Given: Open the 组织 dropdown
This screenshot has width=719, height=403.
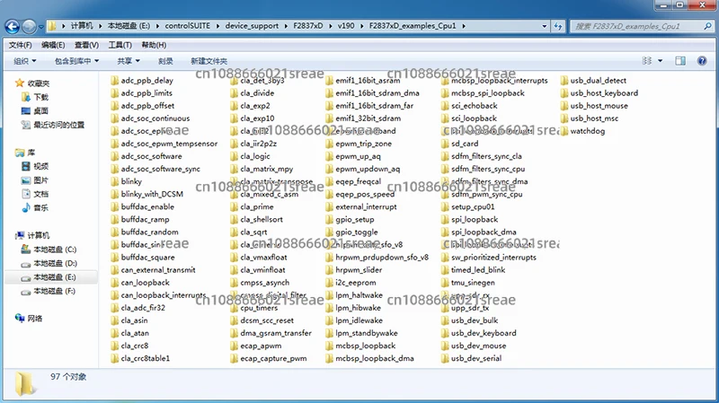Looking at the screenshot, I should click(25, 61).
